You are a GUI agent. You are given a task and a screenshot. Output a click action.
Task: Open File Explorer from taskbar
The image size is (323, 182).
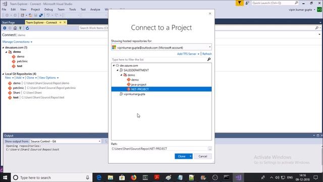pos(111,177)
